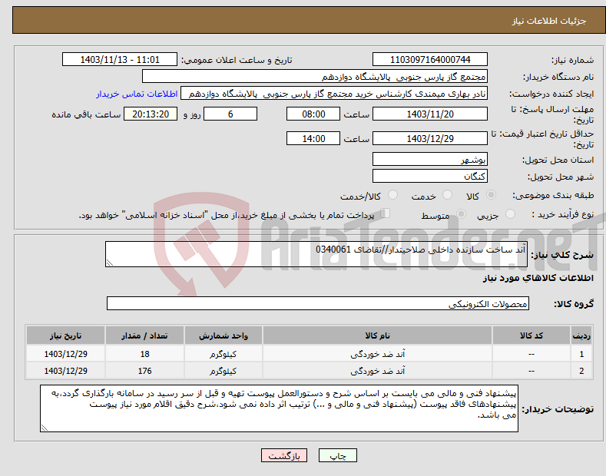Click the اطلاعات کالاهای مورد نیاز heading
The image size is (606, 476).
point(538,278)
